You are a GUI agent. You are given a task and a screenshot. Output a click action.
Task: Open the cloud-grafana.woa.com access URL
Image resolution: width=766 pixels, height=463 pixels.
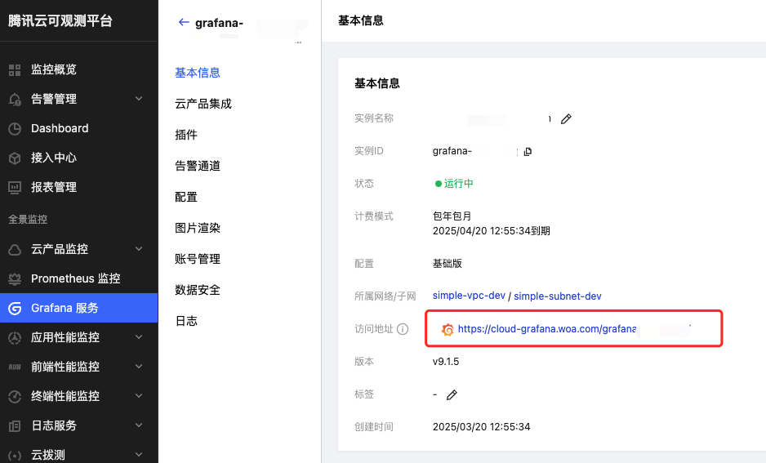point(547,329)
